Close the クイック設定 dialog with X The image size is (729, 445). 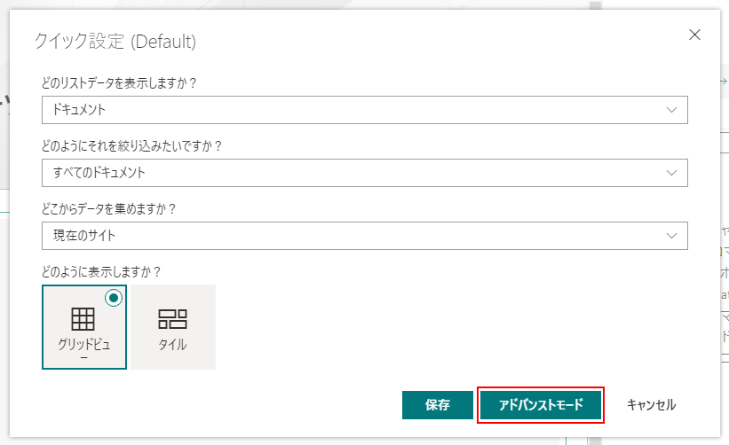tap(694, 35)
